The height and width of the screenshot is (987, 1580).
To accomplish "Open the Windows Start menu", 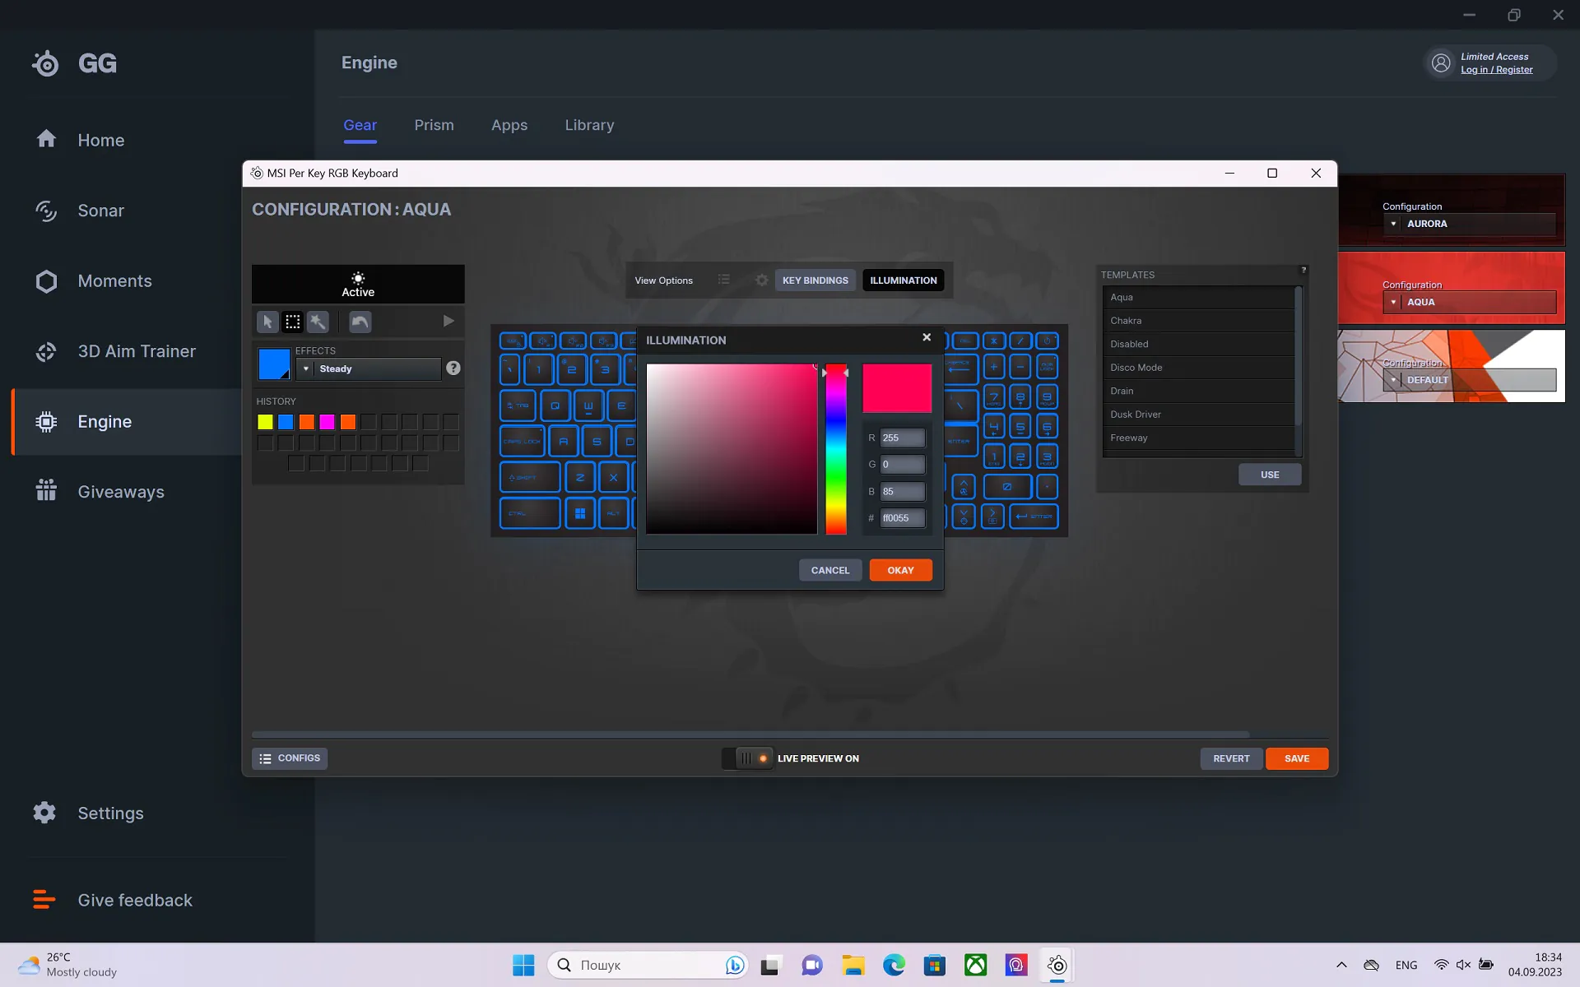I will click(x=523, y=965).
